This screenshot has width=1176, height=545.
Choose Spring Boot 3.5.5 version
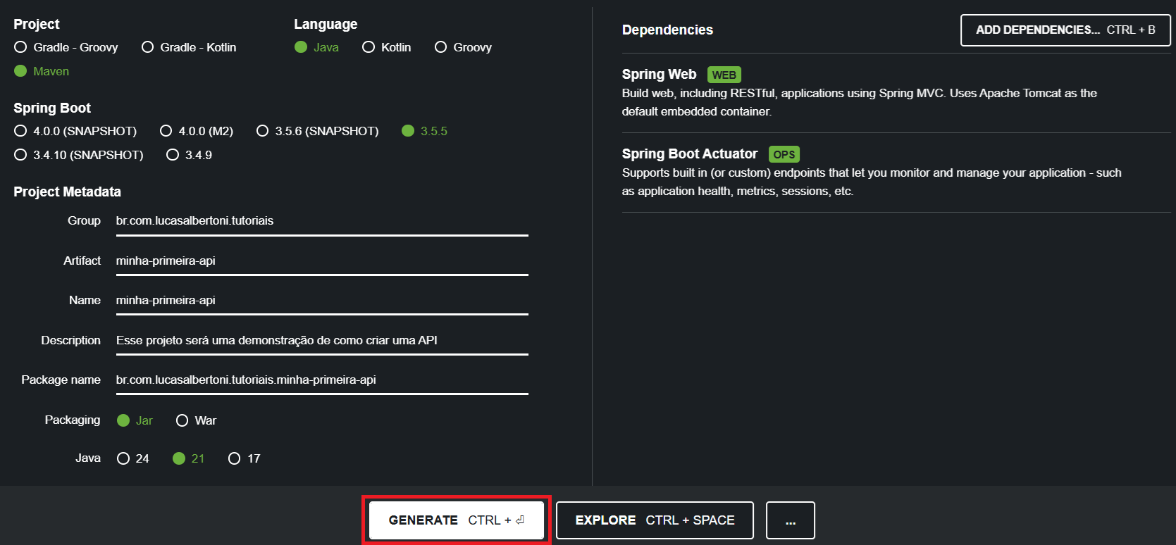424,131
